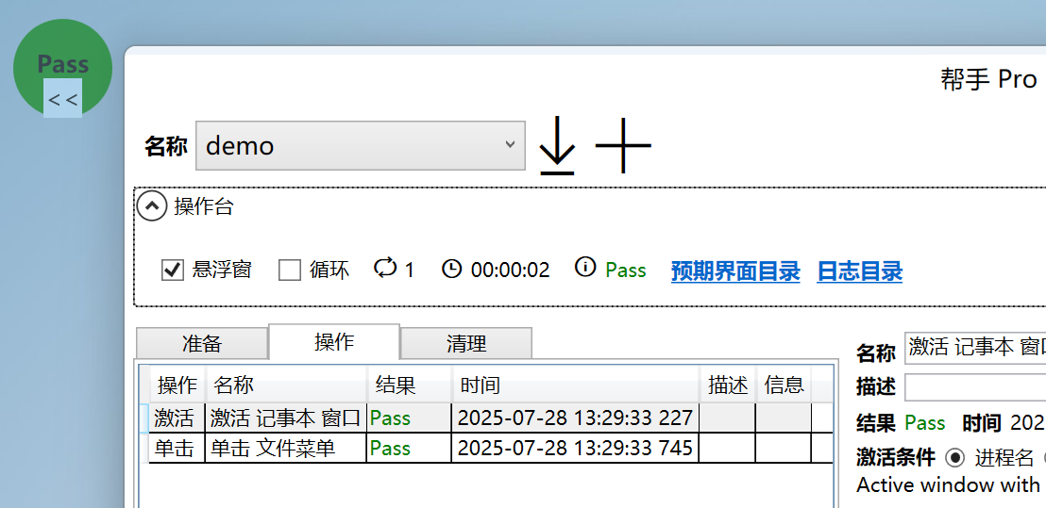Click the info status icon
1046x508 pixels.
pyautogui.click(x=585, y=268)
